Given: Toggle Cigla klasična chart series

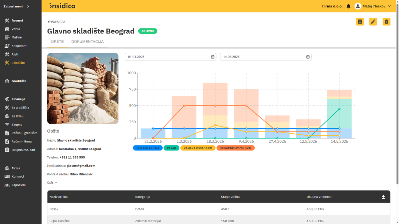Looking at the screenshot, I should point(148,148).
